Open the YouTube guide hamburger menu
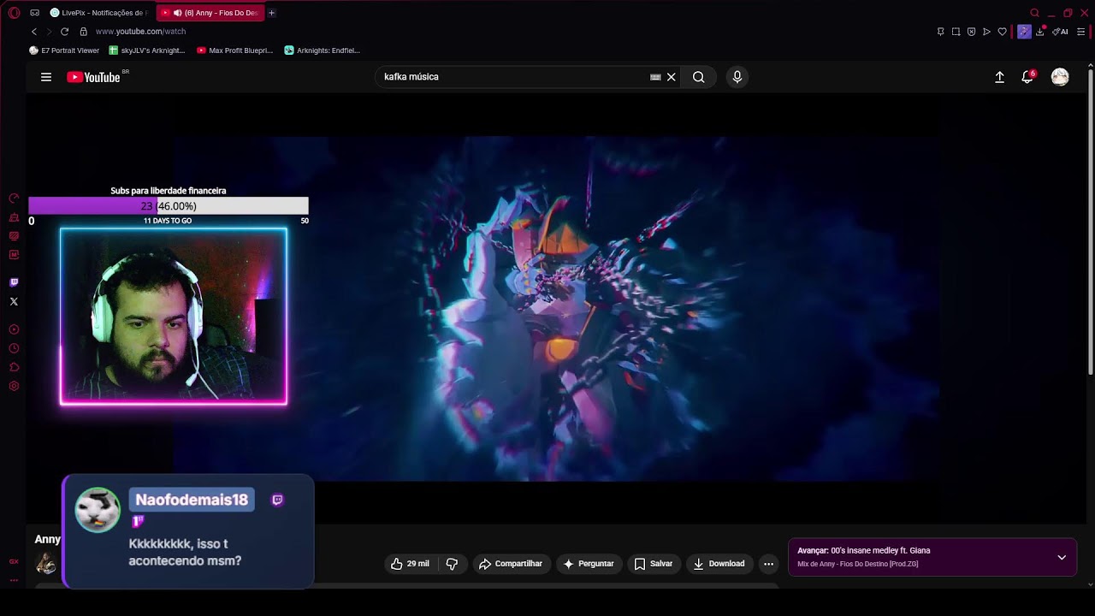 click(x=46, y=77)
